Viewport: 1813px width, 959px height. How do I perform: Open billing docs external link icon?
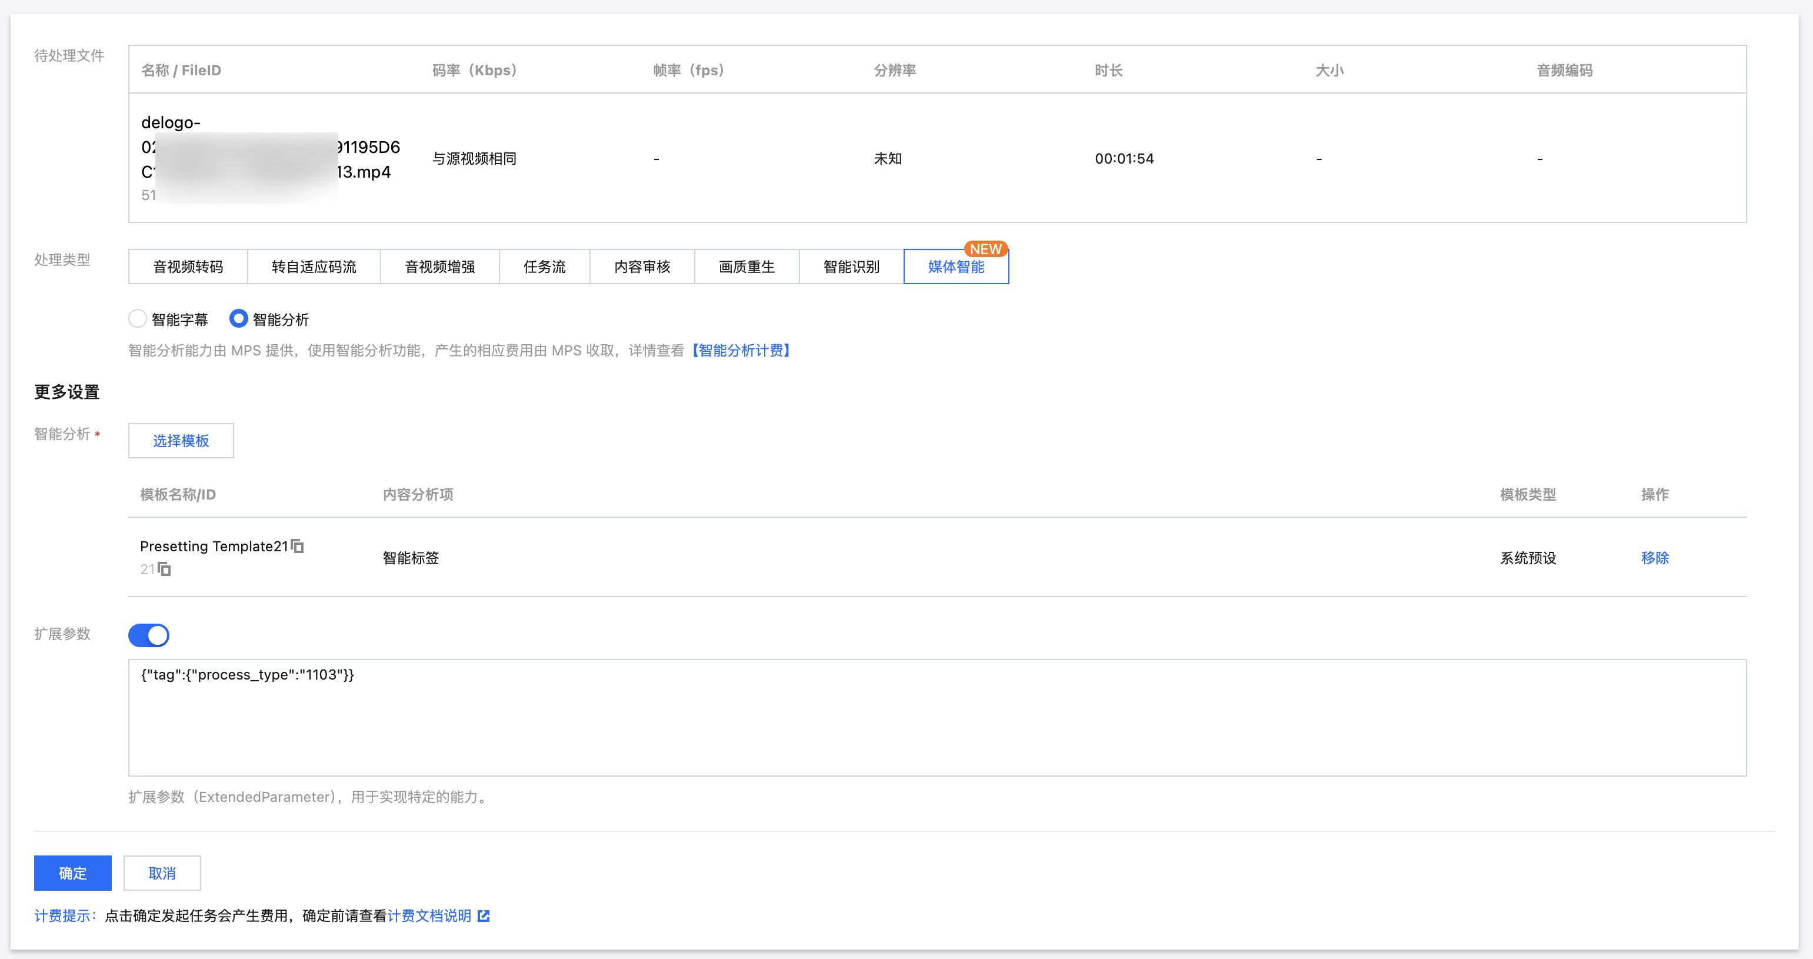coord(484,916)
